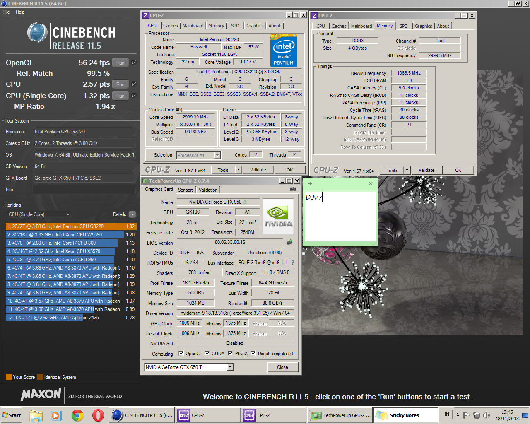Open Windows Explorer from the taskbar

pyautogui.click(x=36, y=415)
